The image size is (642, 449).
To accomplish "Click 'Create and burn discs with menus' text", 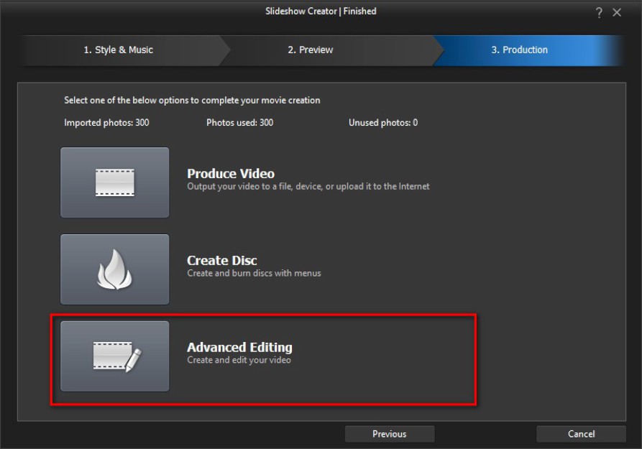I will click(x=254, y=273).
